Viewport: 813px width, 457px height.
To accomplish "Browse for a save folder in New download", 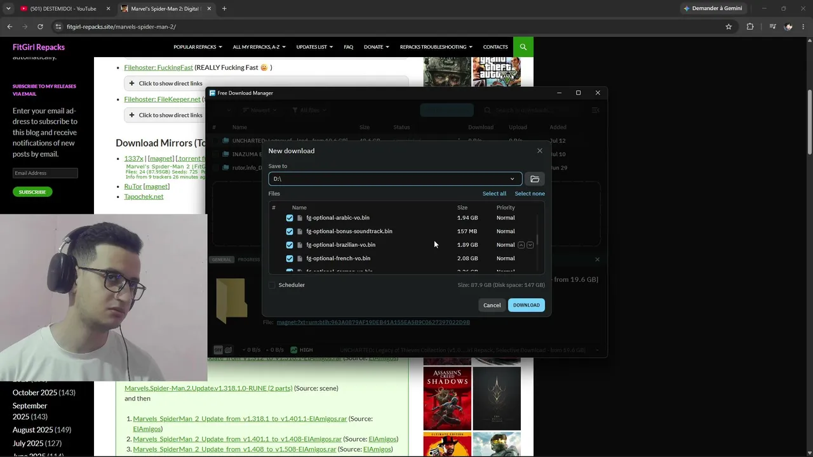I will (x=535, y=179).
